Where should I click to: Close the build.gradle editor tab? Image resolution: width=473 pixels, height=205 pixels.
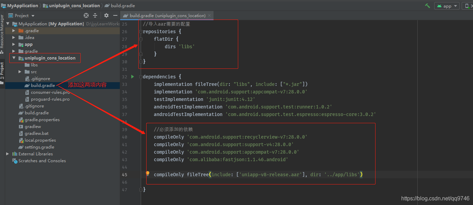[209, 15]
